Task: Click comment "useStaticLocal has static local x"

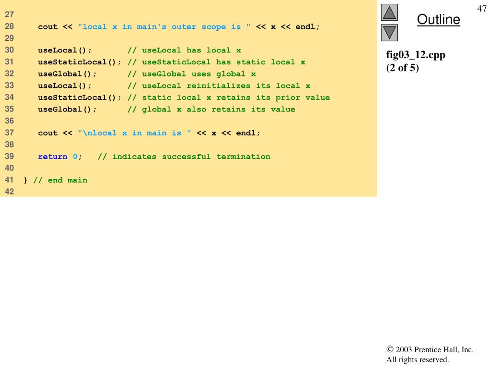Action: [217, 62]
